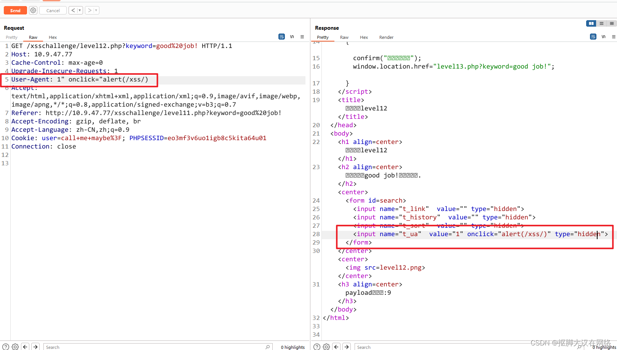Go to next search match in Response
The image size is (617, 350).
[347, 347]
